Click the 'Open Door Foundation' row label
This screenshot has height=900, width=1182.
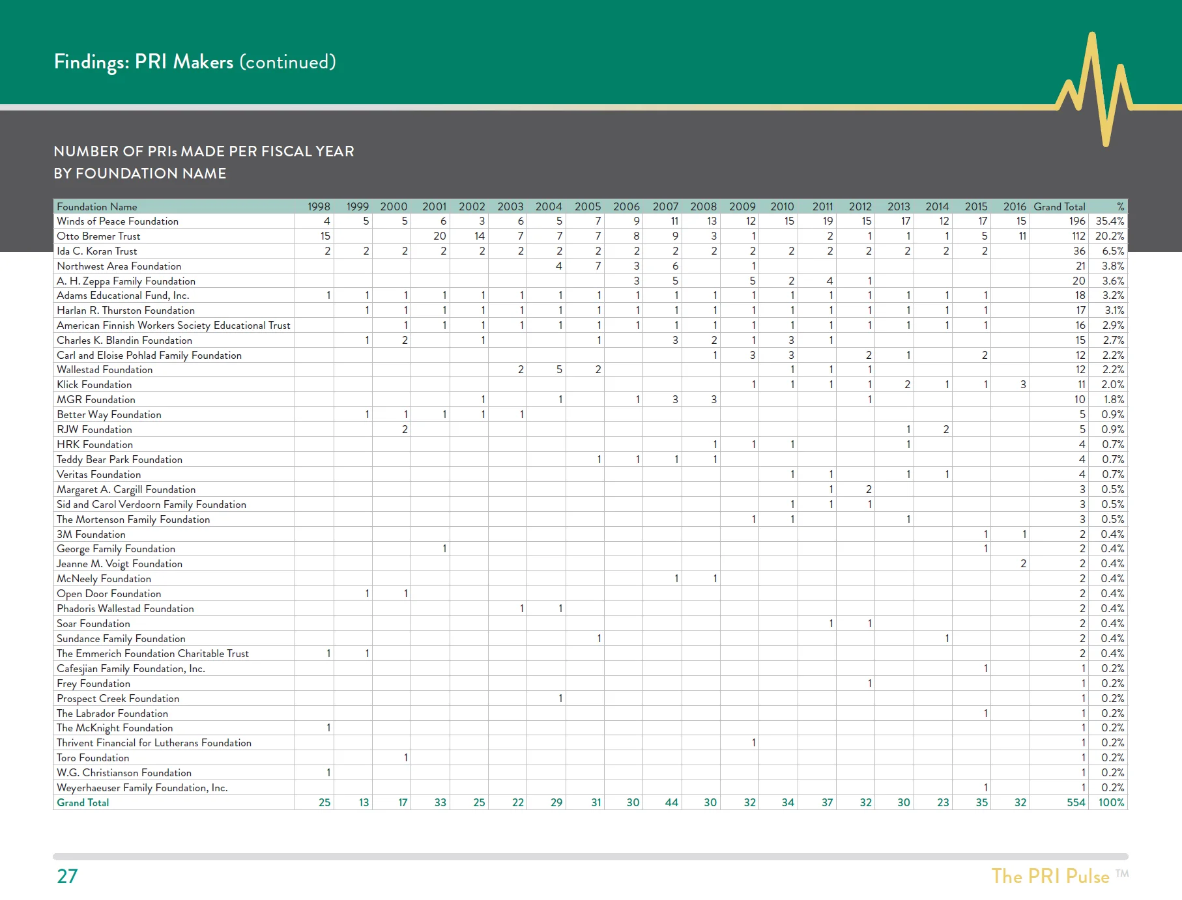point(109,594)
